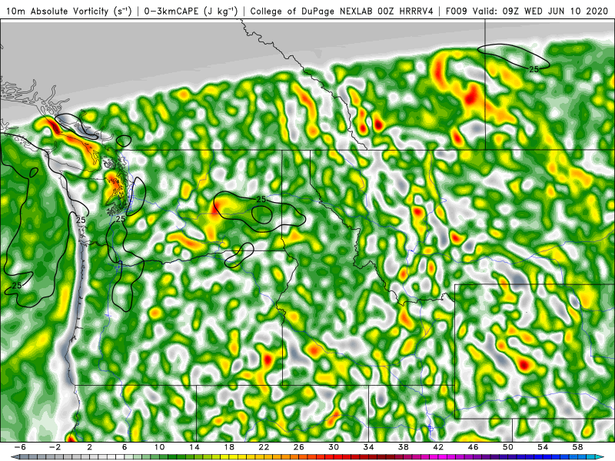This screenshot has width=615, height=461.
Task: Click the 26 label on the color scale
Action: click(x=299, y=447)
